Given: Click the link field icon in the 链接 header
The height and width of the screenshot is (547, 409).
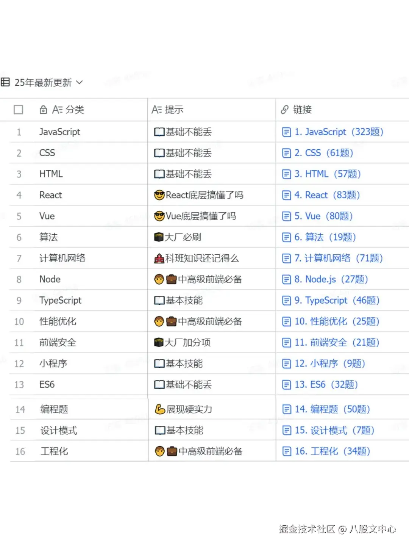Looking at the screenshot, I should (x=284, y=110).
